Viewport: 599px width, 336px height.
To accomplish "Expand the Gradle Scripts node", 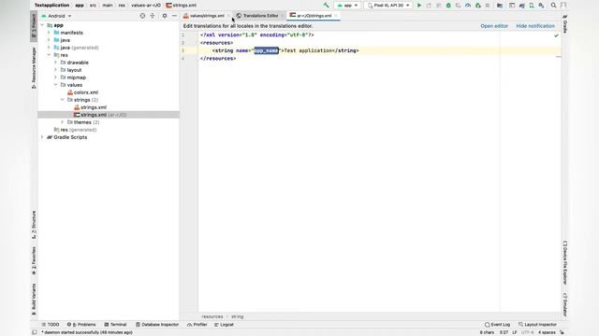I will [42, 137].
